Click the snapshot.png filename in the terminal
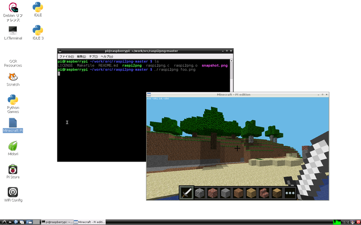Viewport: 361px width, 225px height. [x=215, y=65]
